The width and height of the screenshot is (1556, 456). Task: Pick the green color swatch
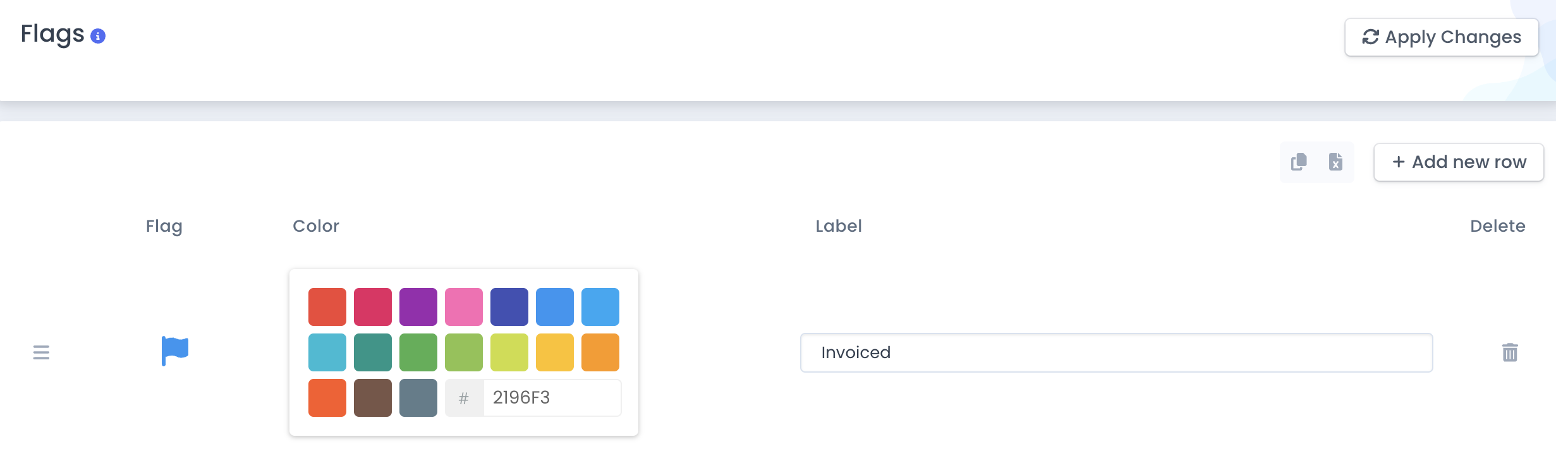418,352
